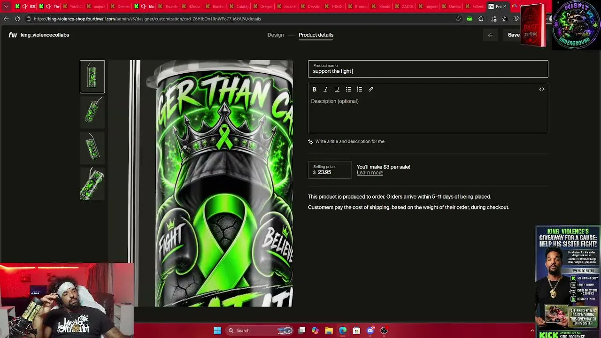
Task: Select the third tumbler preview thumbnail
Action: tap(92, 148)
